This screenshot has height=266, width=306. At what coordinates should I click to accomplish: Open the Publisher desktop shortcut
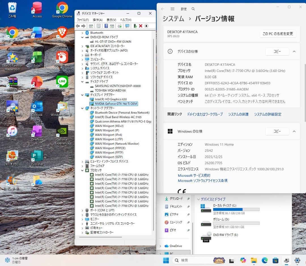click(37, 158)
